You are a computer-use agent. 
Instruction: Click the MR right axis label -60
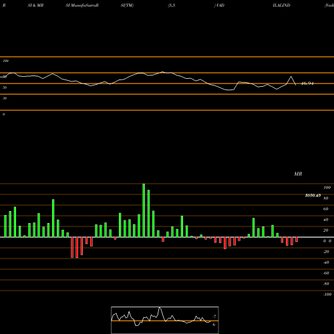(x=326, y=273)
